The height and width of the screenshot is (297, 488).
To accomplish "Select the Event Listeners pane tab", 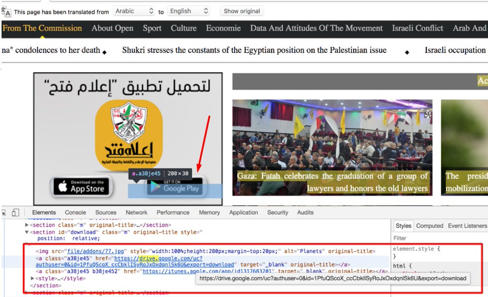I will pos(467,226).
